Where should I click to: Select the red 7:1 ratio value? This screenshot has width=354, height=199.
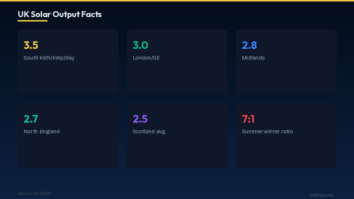248,119
